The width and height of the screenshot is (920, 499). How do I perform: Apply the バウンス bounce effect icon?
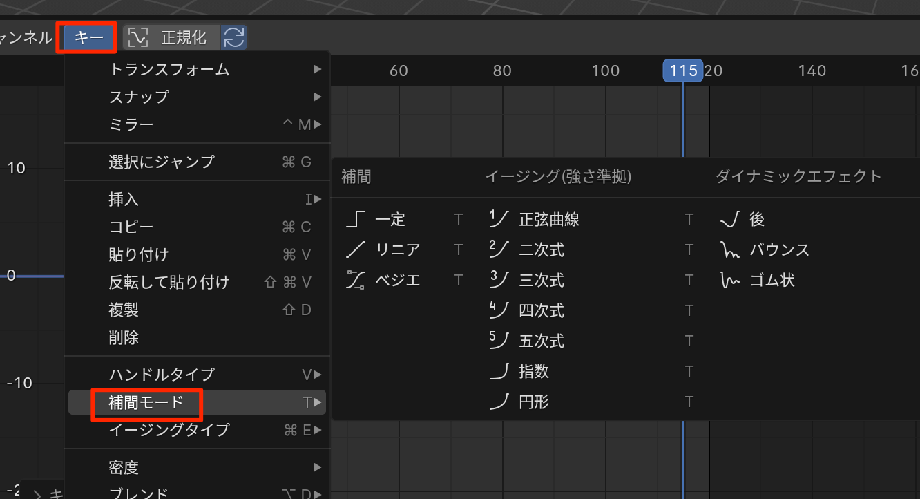[x=729, y=249]
